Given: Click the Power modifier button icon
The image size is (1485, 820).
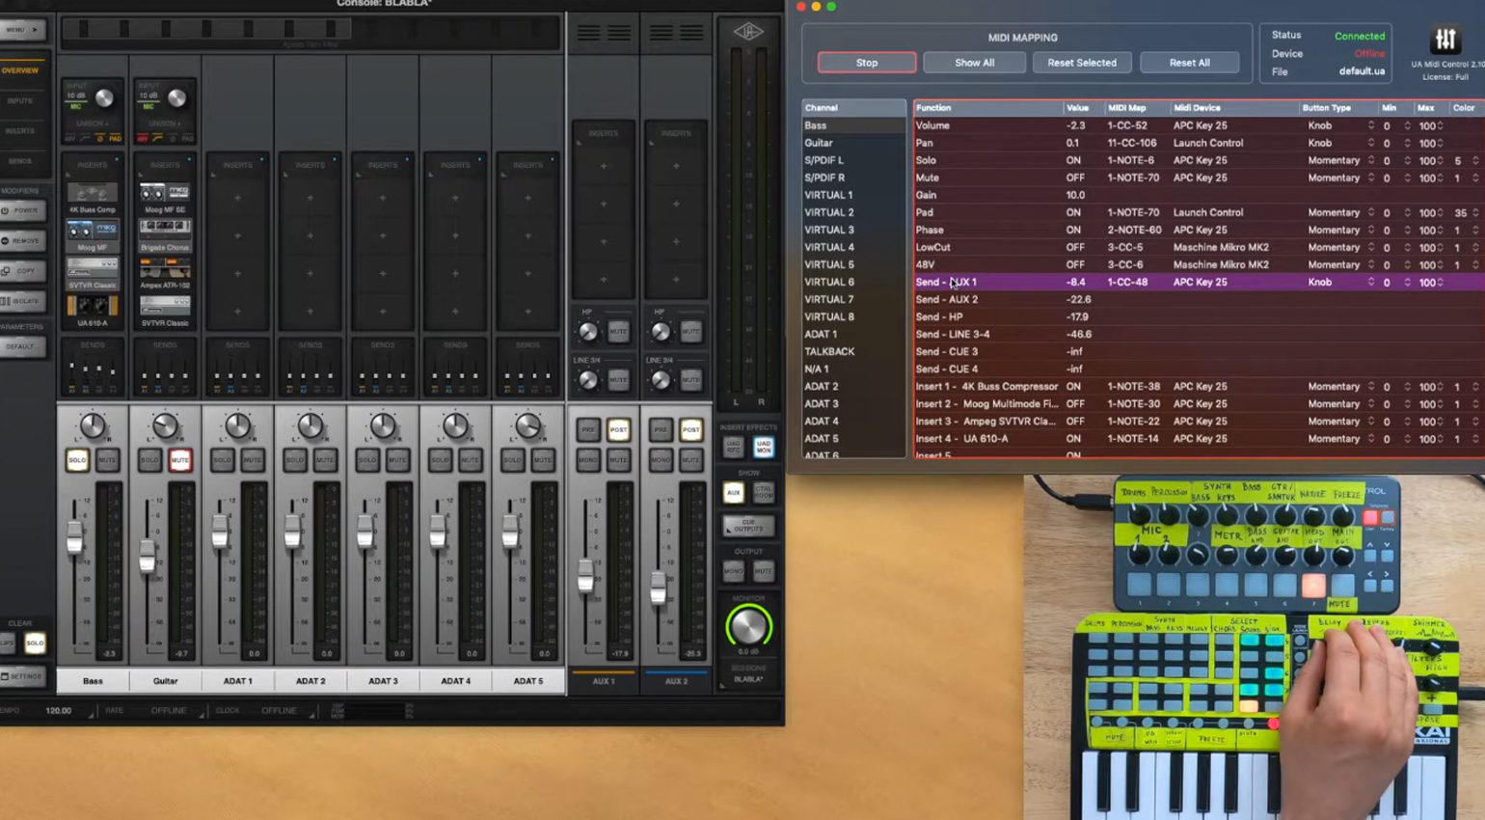Looking at the screenshot, I should 21,210.
